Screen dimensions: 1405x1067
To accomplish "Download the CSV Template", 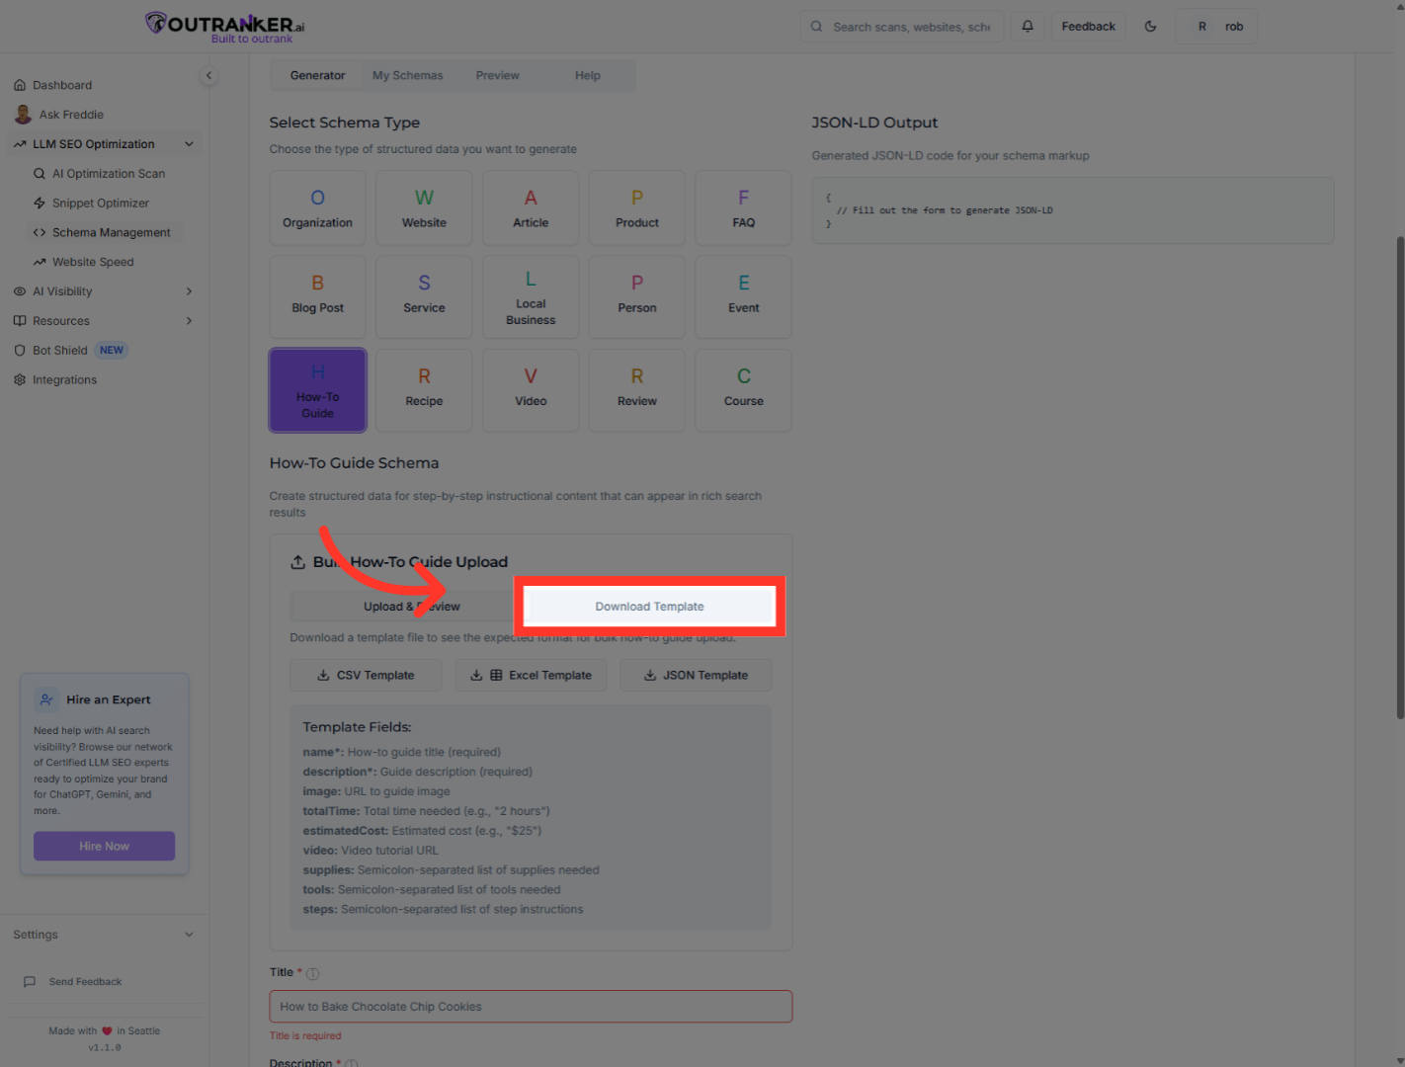I will pyautogui.click(x=366, y=676).
